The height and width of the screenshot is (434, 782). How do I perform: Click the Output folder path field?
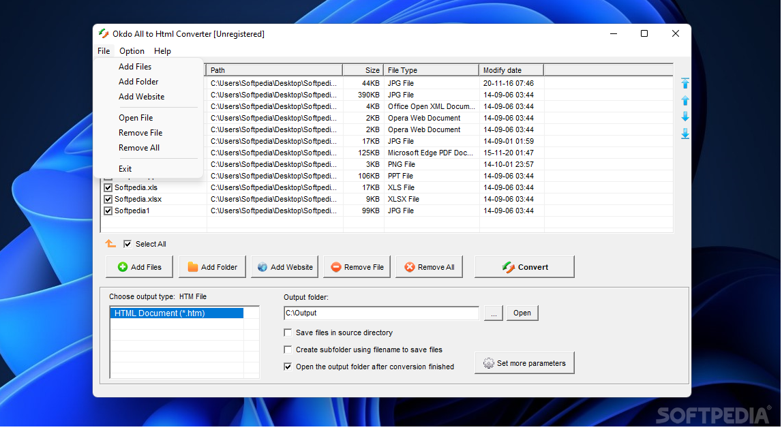[381, 313]
